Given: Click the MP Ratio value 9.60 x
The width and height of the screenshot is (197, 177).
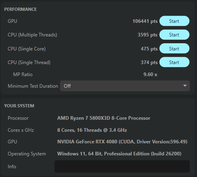Looking at the screenshot, I should pos(150,74).
